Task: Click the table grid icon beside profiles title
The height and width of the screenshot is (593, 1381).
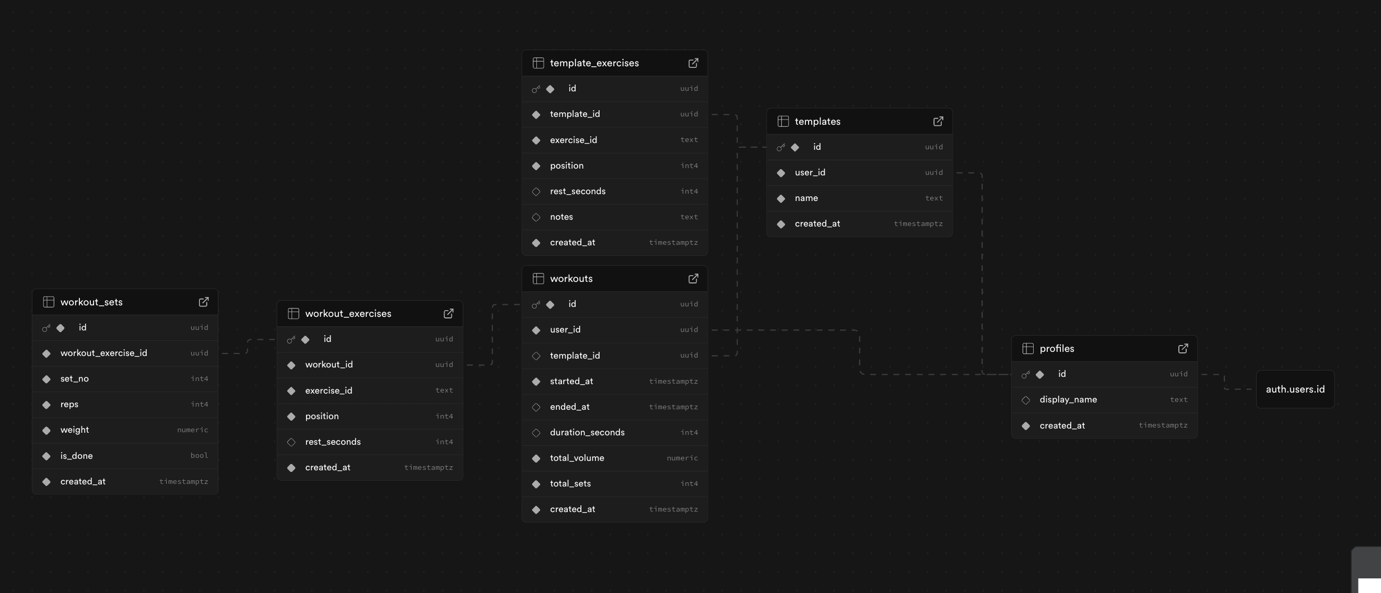Action: 1028,349
